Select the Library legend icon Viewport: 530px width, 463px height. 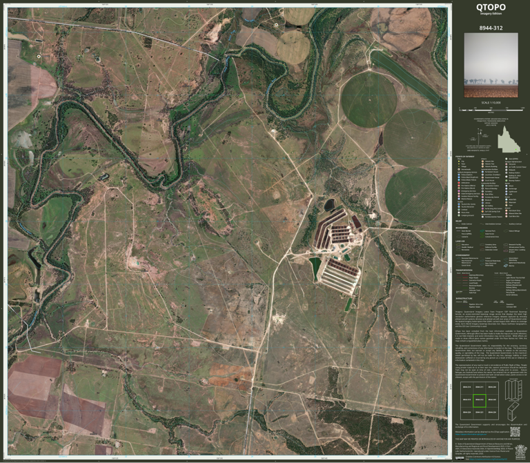(482, 203)
